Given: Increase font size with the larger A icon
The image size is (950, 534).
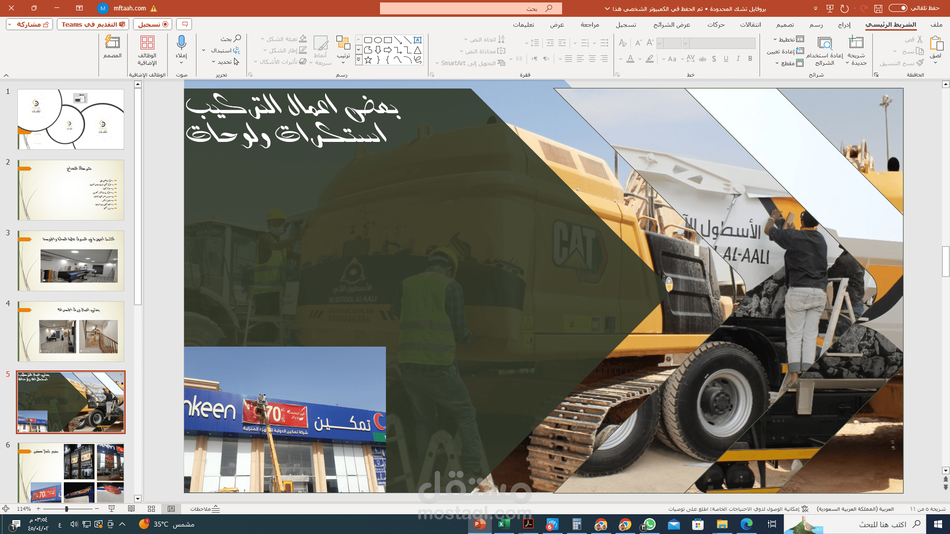Looking at the screenshot, I should pos(650,43).
